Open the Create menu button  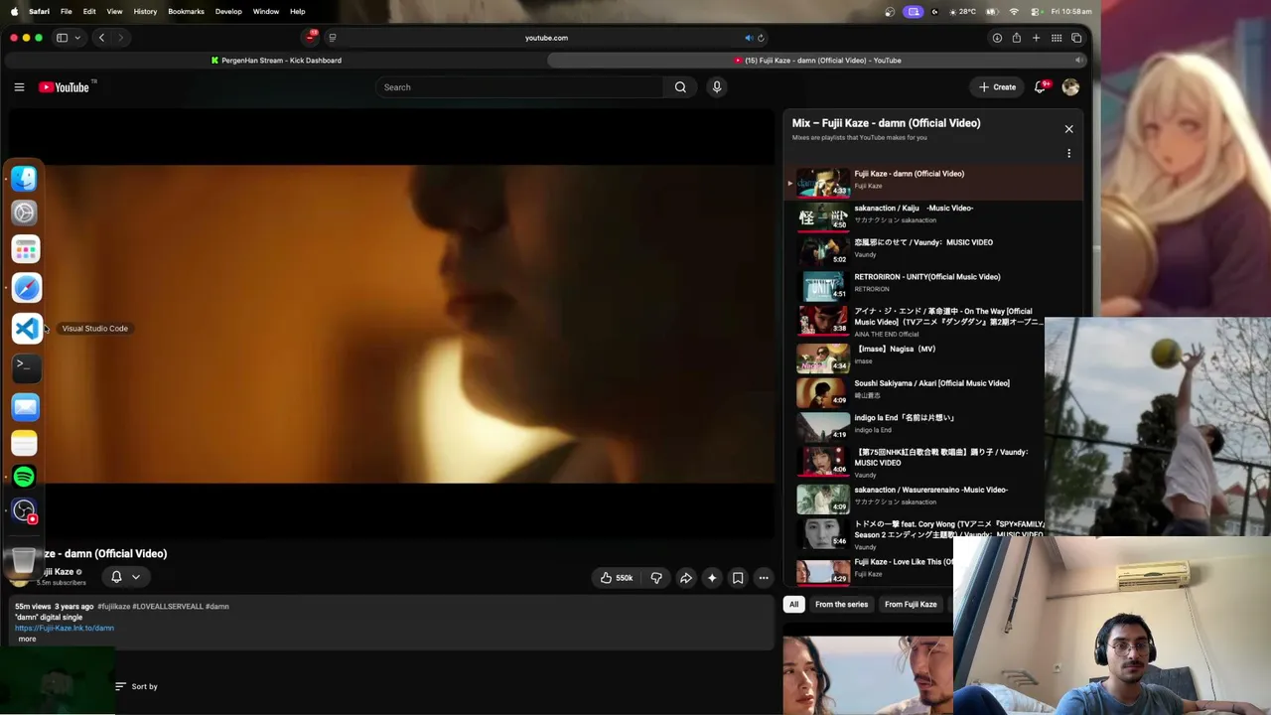(x=997, y=87)
